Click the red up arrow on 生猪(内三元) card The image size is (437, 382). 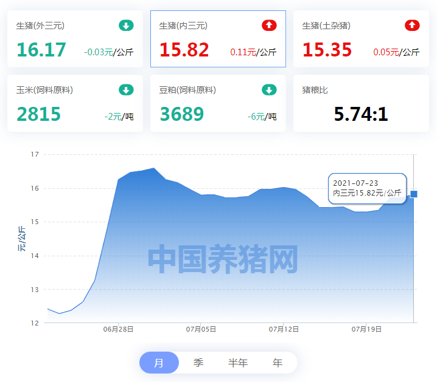(x=269, y=26)
